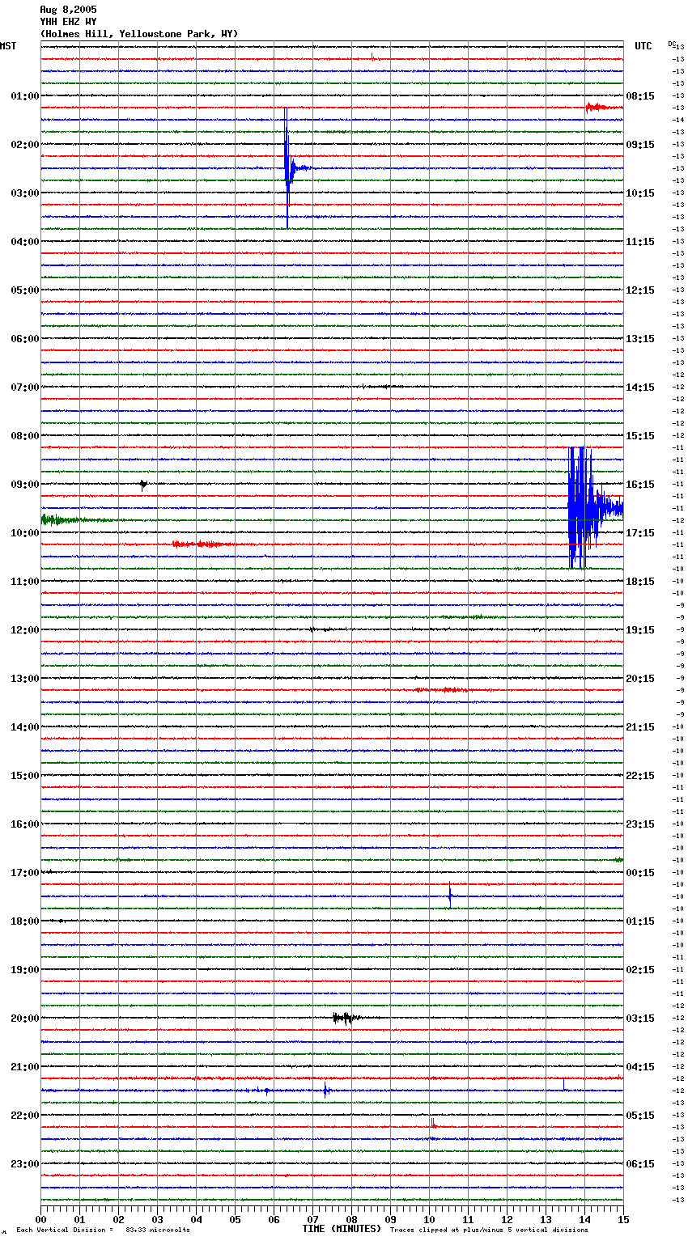Viewport: 688px width, 1241px height.
Task: Select the 08:00 MST time label
Action: pyautogui.click(x=25, y=436)
